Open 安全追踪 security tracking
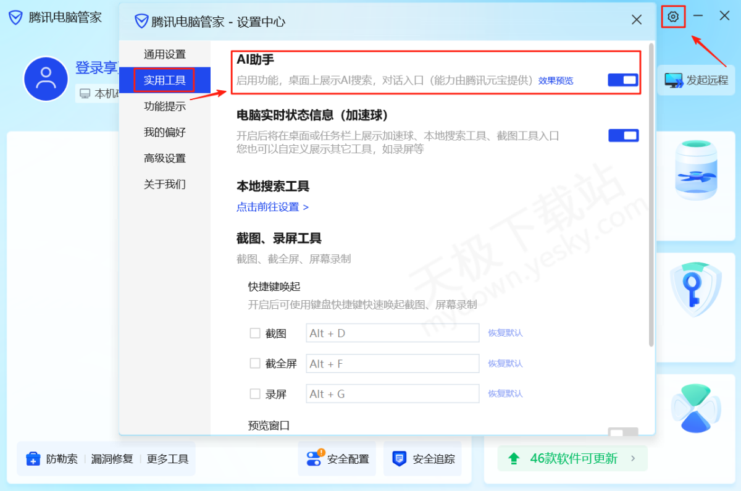Viewport: 741px width, 491px height. [423, 459]
